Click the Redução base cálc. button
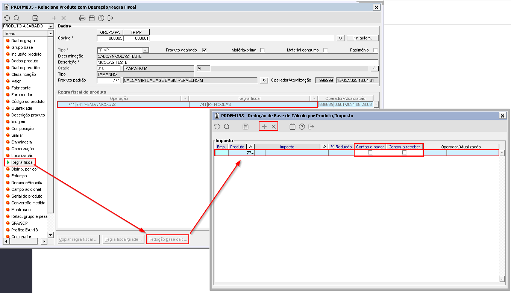Image resolution: width=511 pixels, height=293 pixels. (x=168, y=240)
